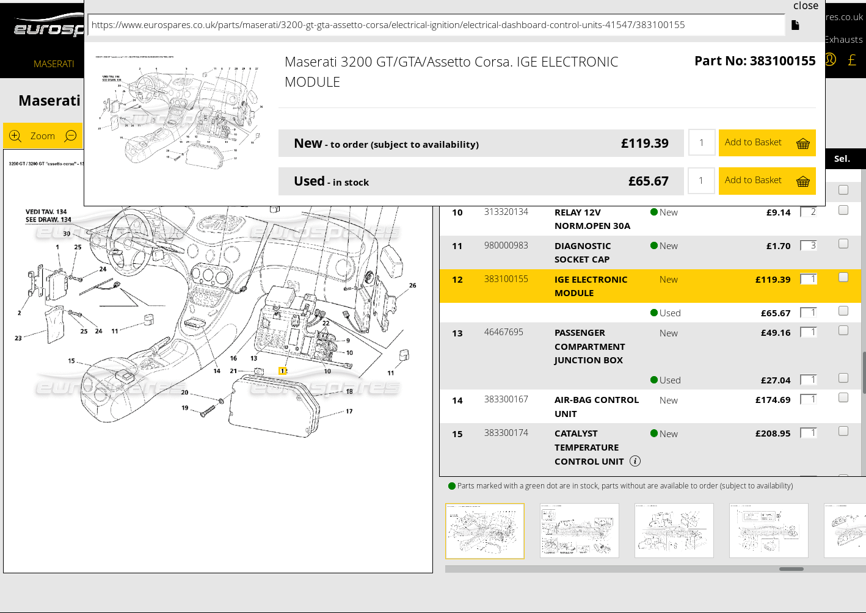Add the Used £65.67 module to basket
Screen dimensions: 866x613
pos(767,181)
